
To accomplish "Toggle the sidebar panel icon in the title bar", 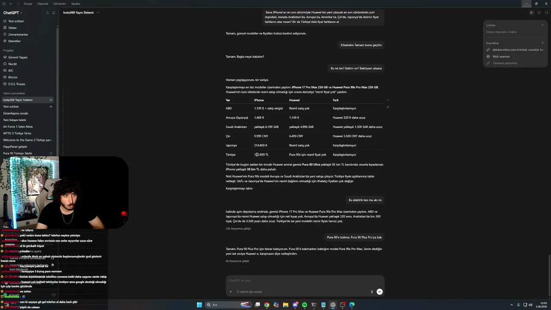I will pos(4,3).
